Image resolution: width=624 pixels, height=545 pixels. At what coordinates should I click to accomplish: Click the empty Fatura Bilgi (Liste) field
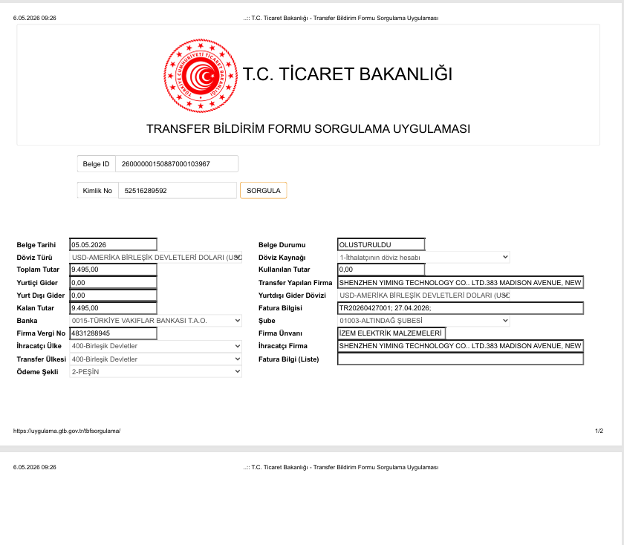click(461, 359)
